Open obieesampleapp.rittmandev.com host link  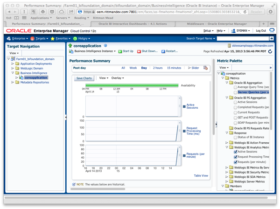point(252,46)
